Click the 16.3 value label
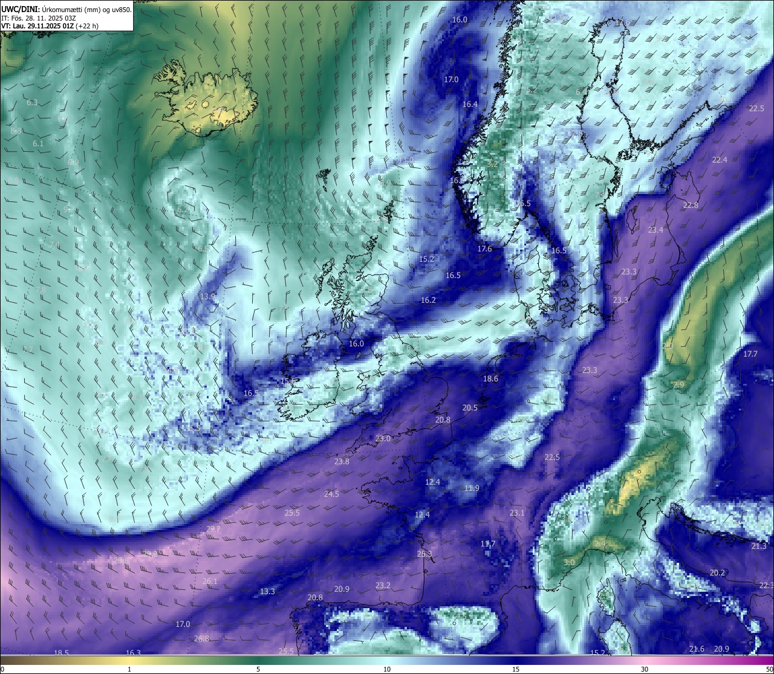The height and width of the screenshot is (674, 774). pyautogui.click(x=133, y=653)
